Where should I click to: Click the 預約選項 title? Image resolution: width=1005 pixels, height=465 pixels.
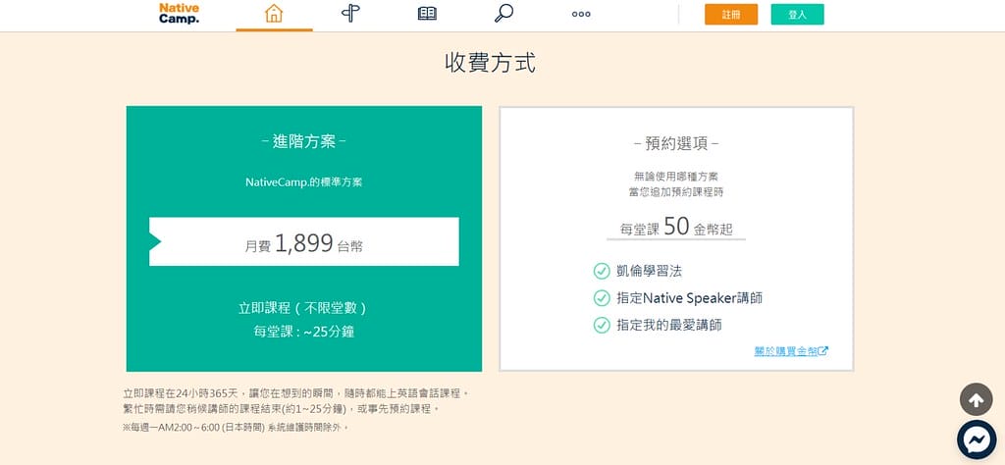(676, 143)
